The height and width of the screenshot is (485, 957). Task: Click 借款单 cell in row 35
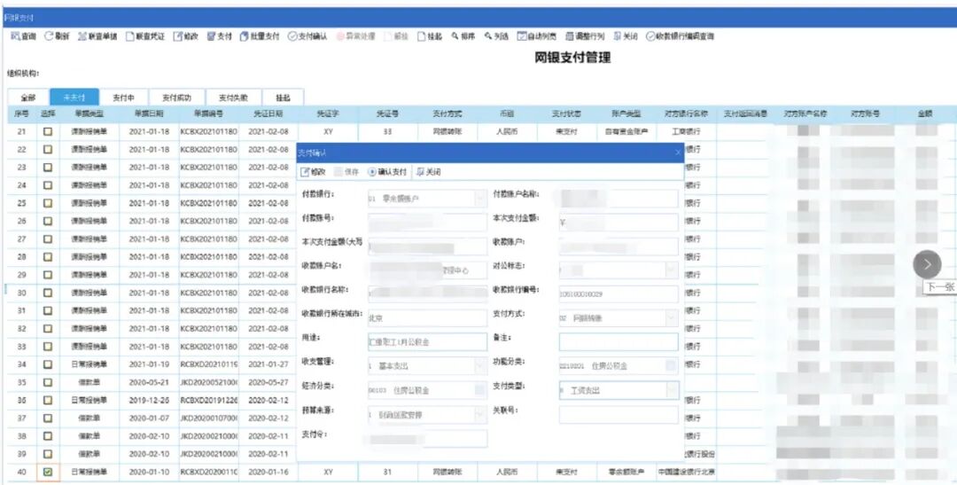click(89, 382)
